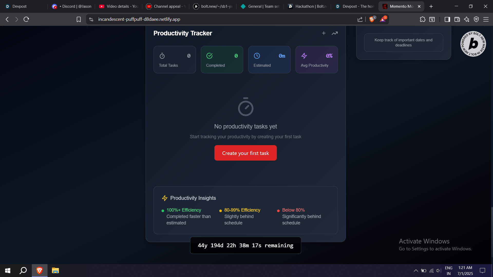This screenshot has width=493, height=277.
Task: Click the Brave Shields lion icon
Action: pyautogui.click(x=372, y=19)
